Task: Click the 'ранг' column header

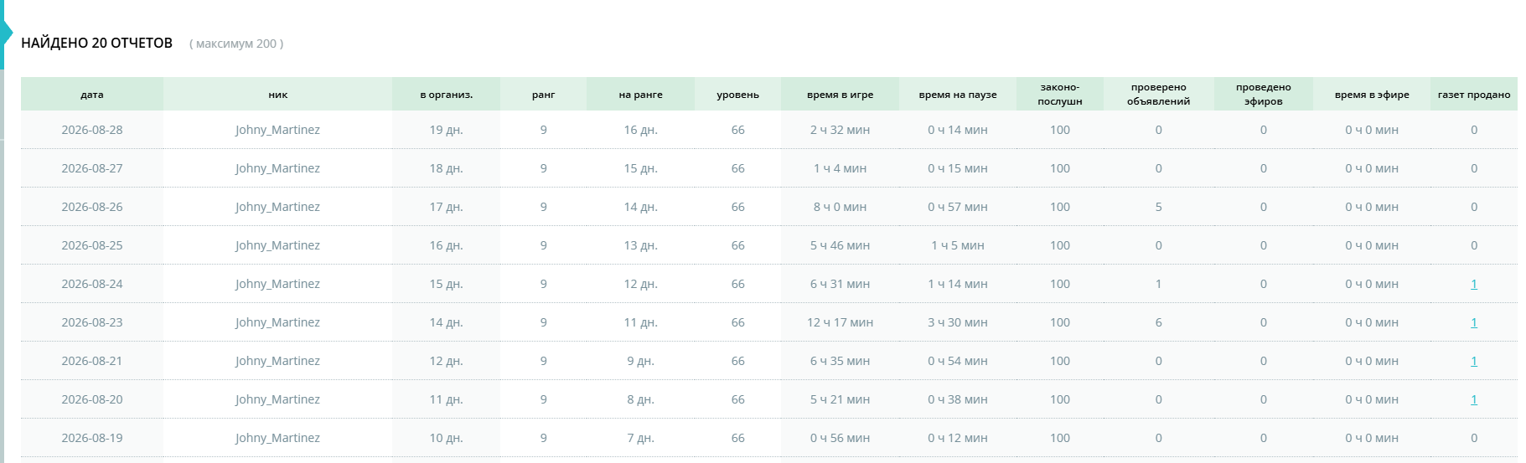Action: click(x=544, y=95)
